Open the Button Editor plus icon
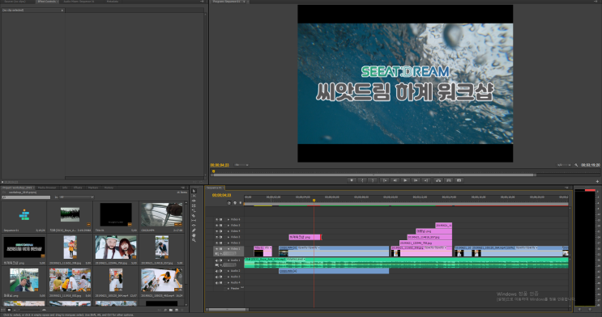Screen dimensions: 602x317 coord(597,181)
